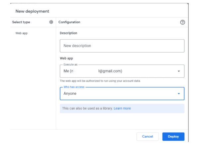Focus the New description text field
199x145 pixels.
click(122, 46)
